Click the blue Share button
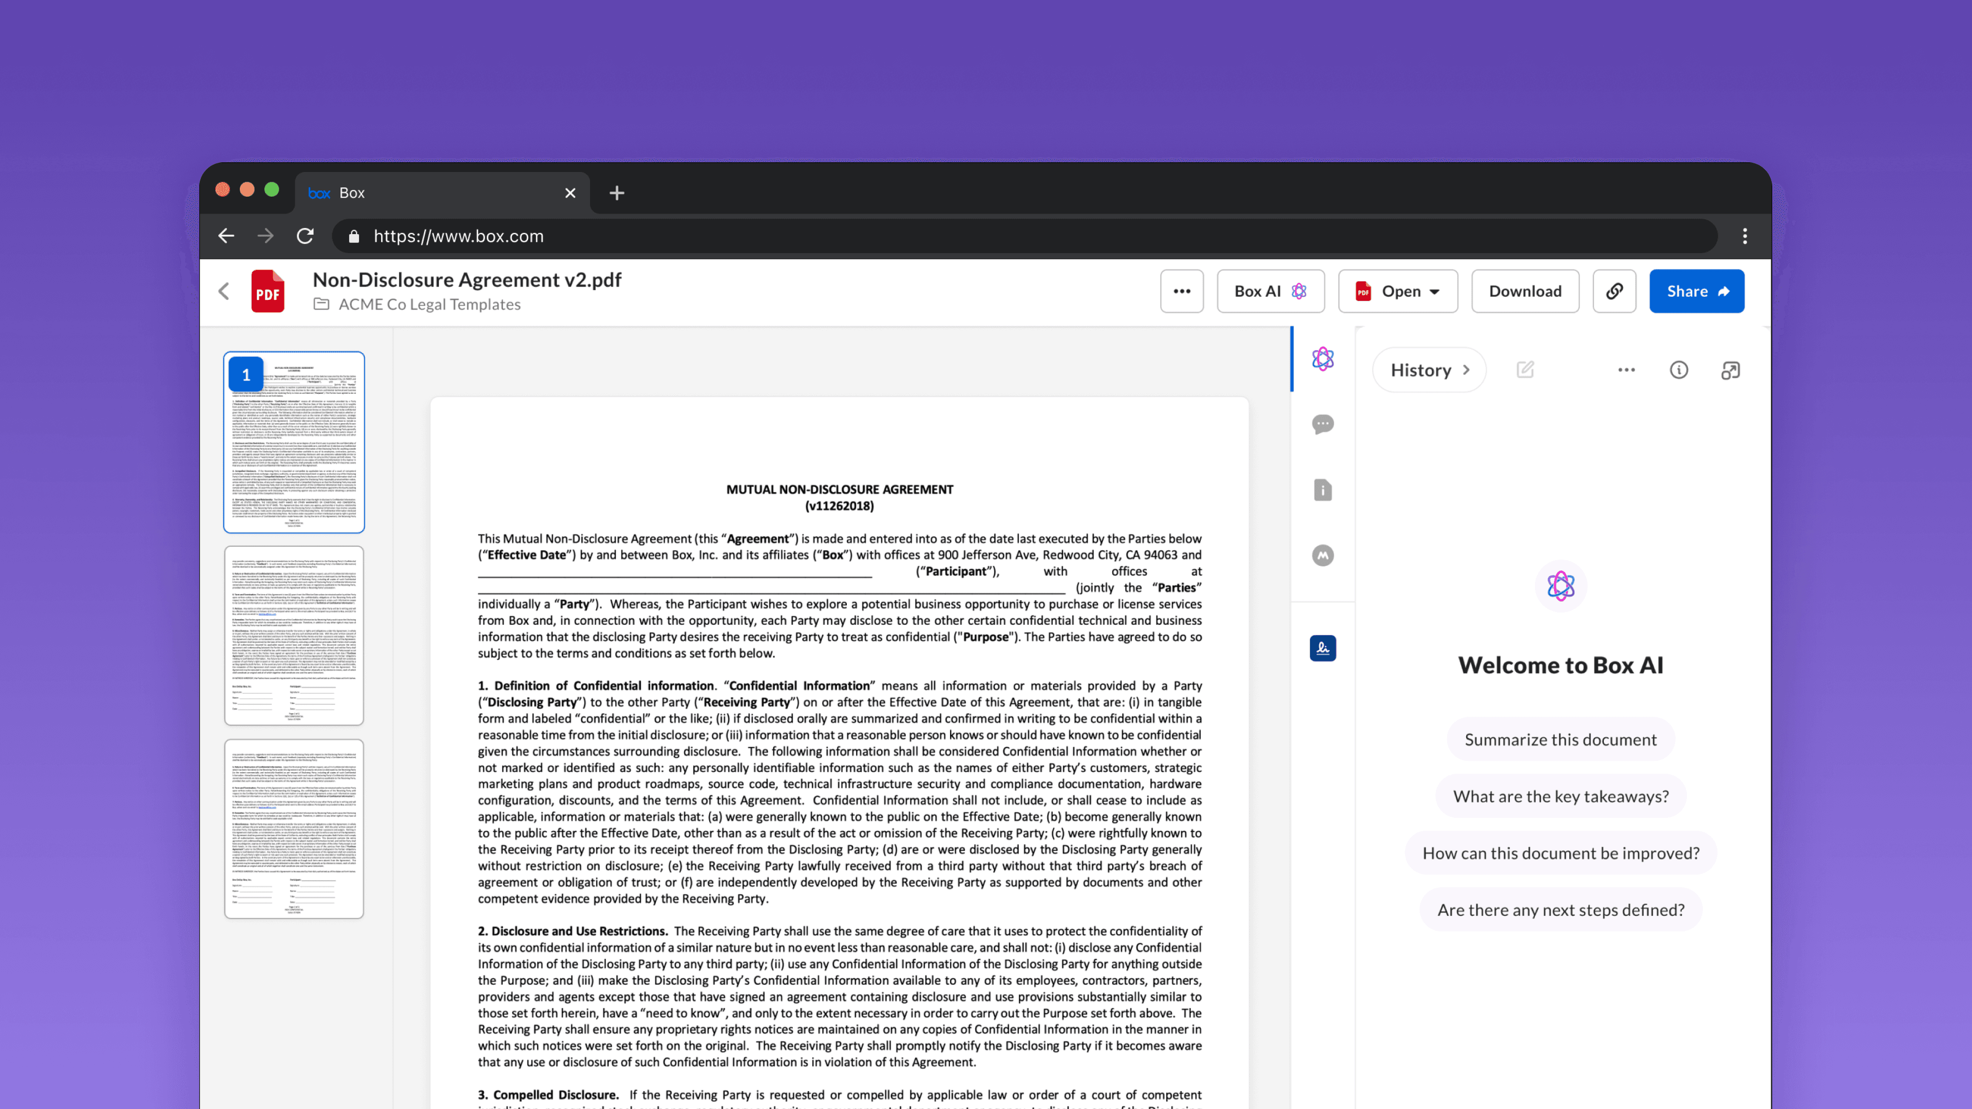 click(1696, 291)
